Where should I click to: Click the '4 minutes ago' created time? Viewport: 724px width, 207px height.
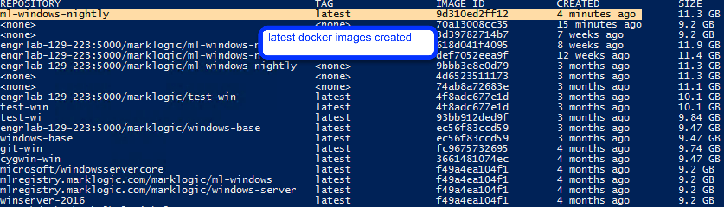pos(596,14)
